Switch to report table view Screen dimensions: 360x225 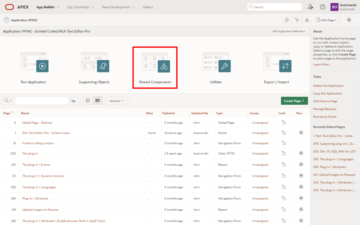pos(97,101)
